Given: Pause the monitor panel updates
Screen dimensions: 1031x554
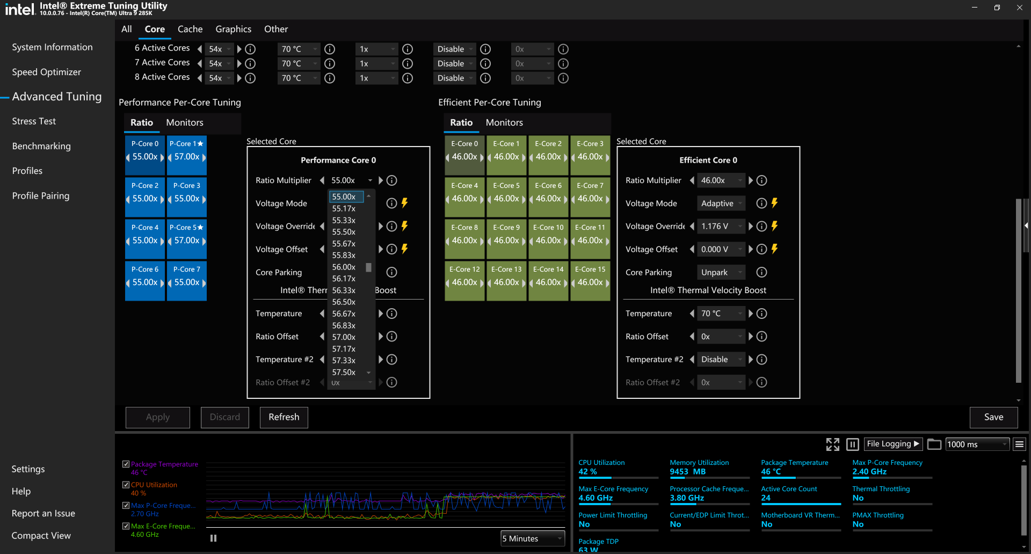Looking at the screenshot, I should tap(852, 444).
